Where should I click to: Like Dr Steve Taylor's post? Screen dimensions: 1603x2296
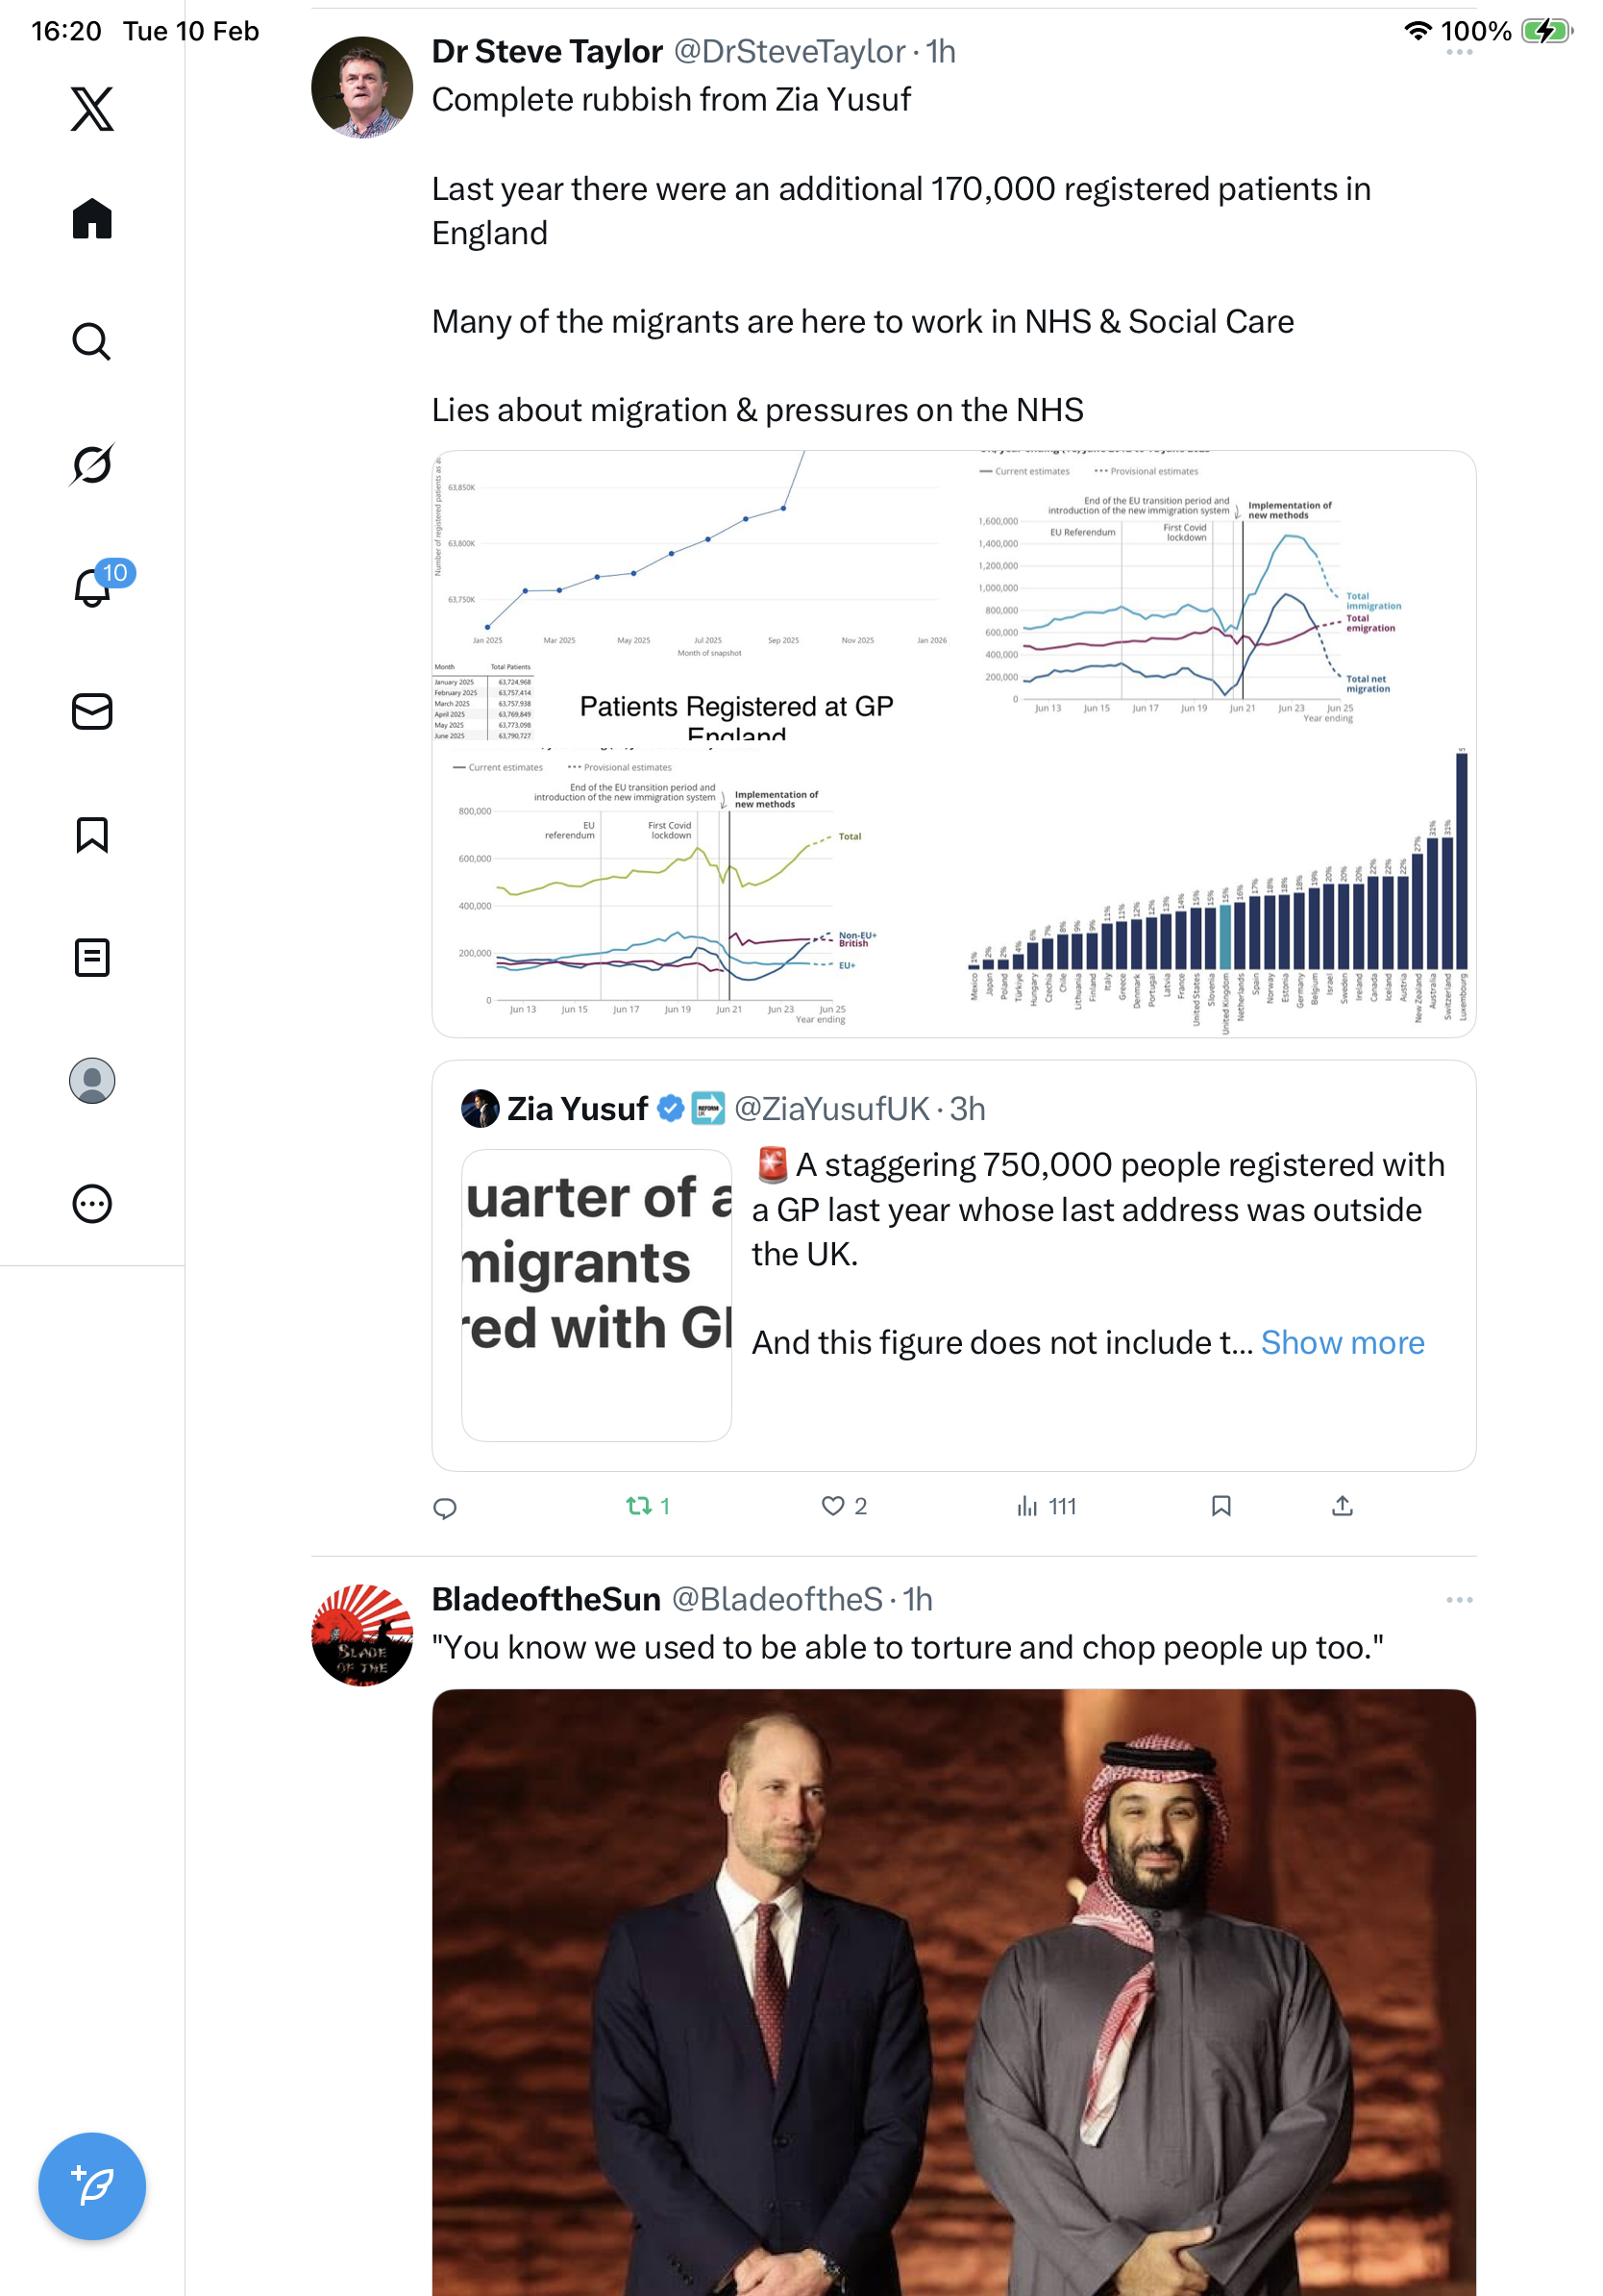832,1506
